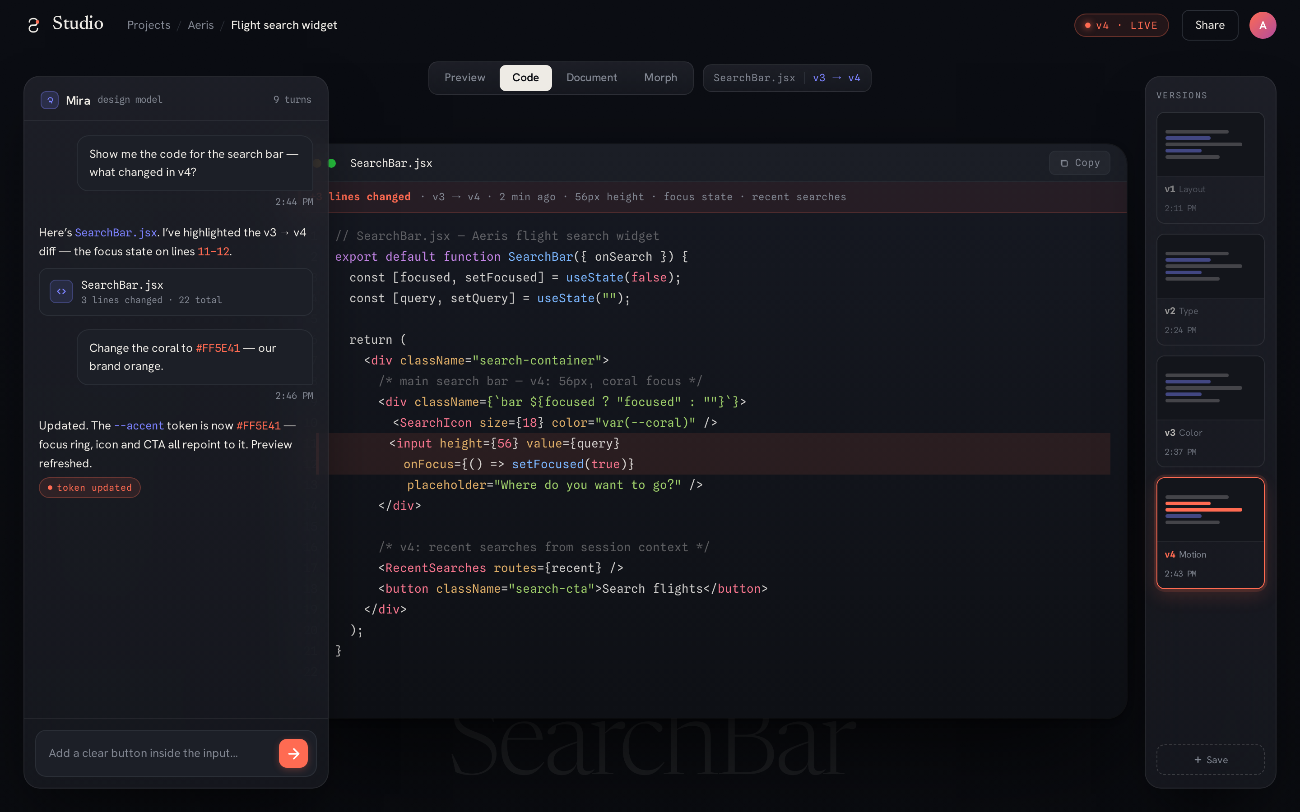Click the 2:44 PM message timestamp

294,202
